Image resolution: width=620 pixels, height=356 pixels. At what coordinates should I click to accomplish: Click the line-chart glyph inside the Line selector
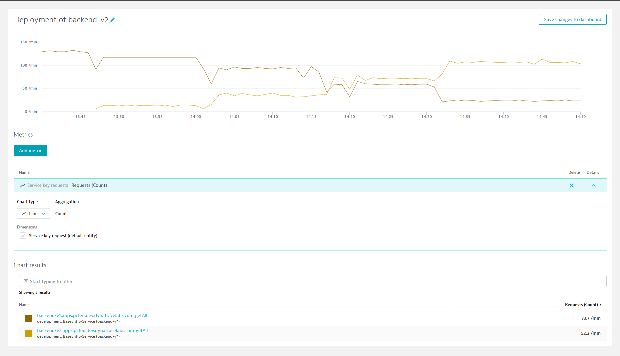point(23,213)
